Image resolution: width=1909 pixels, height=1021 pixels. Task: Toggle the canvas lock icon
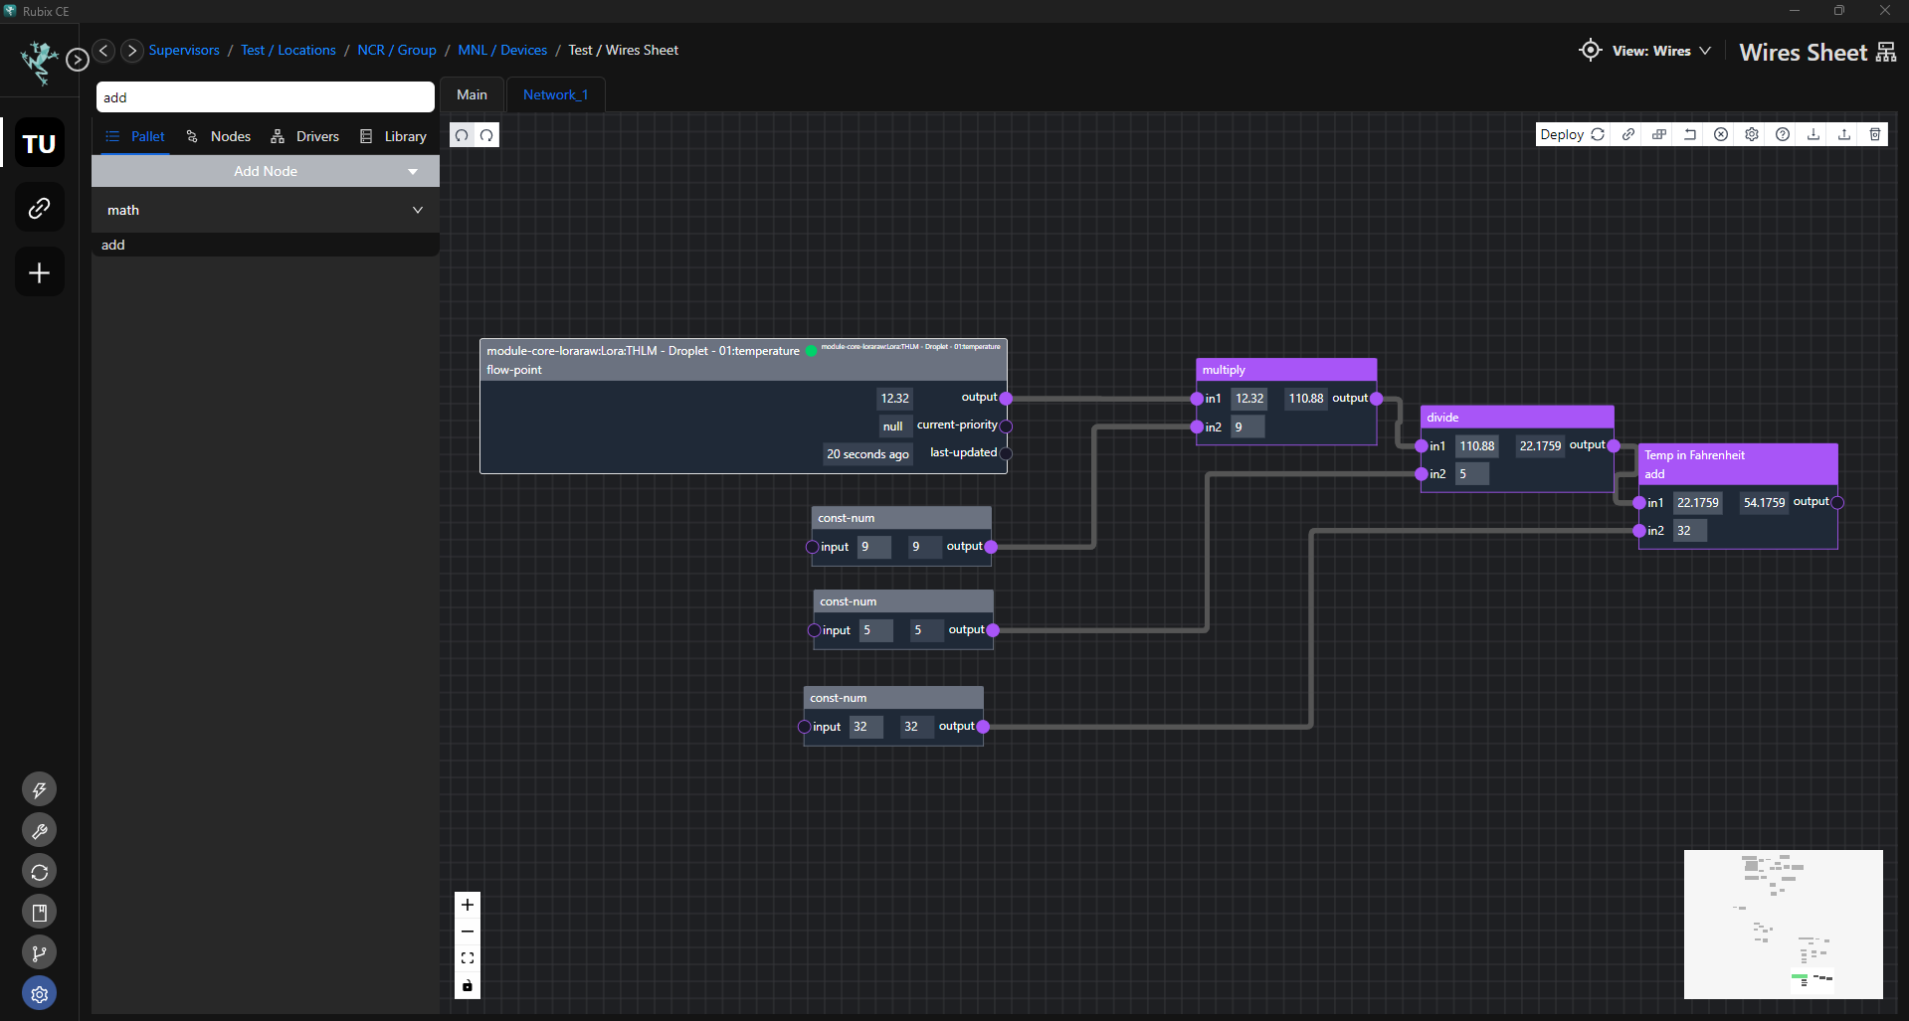[468, 985]
